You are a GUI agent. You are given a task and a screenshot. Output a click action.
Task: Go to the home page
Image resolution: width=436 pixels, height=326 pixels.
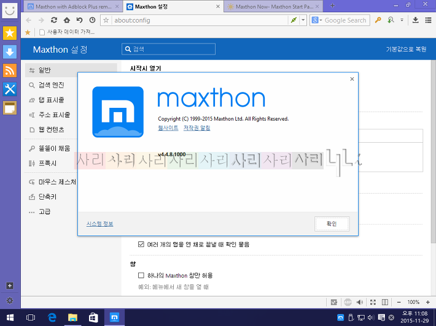(67, 20)
